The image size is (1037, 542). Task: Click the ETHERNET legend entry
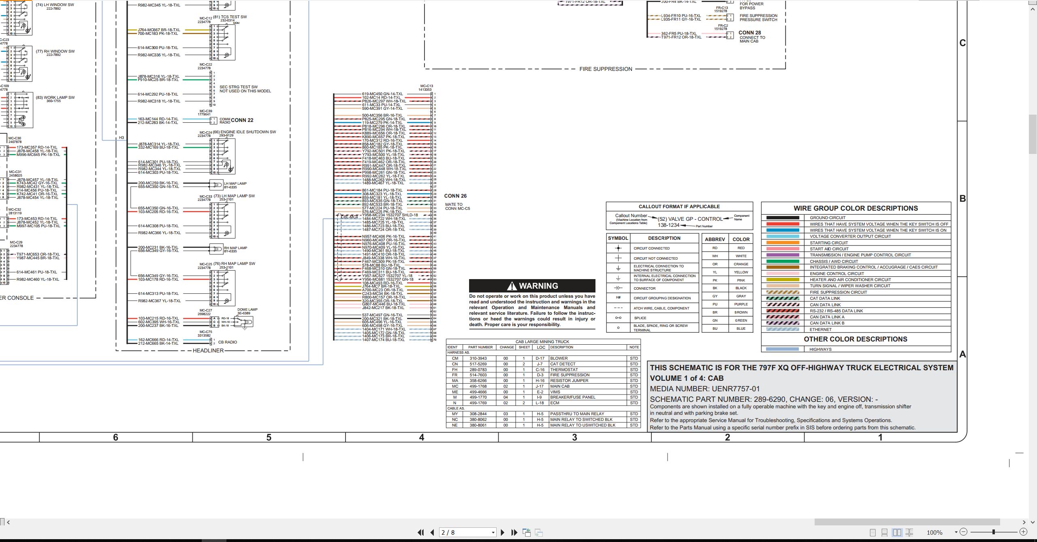click(821, 329)
